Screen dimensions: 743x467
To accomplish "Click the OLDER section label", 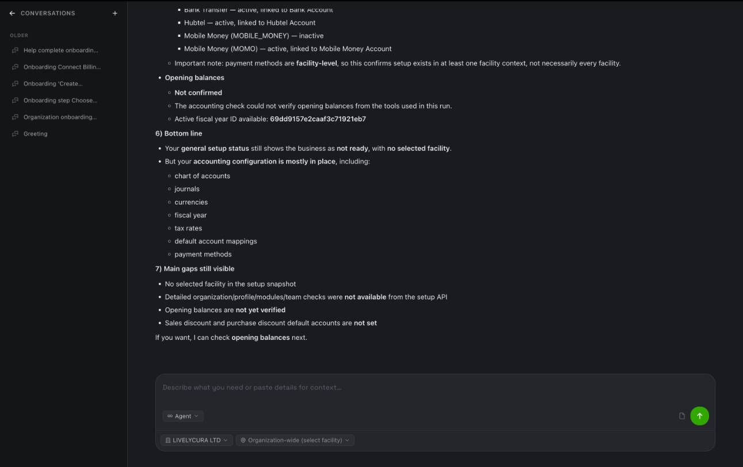I will (19, 35).
